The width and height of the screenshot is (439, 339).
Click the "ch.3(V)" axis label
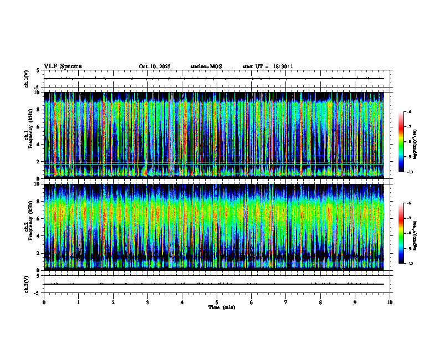(x=26, y=284)
